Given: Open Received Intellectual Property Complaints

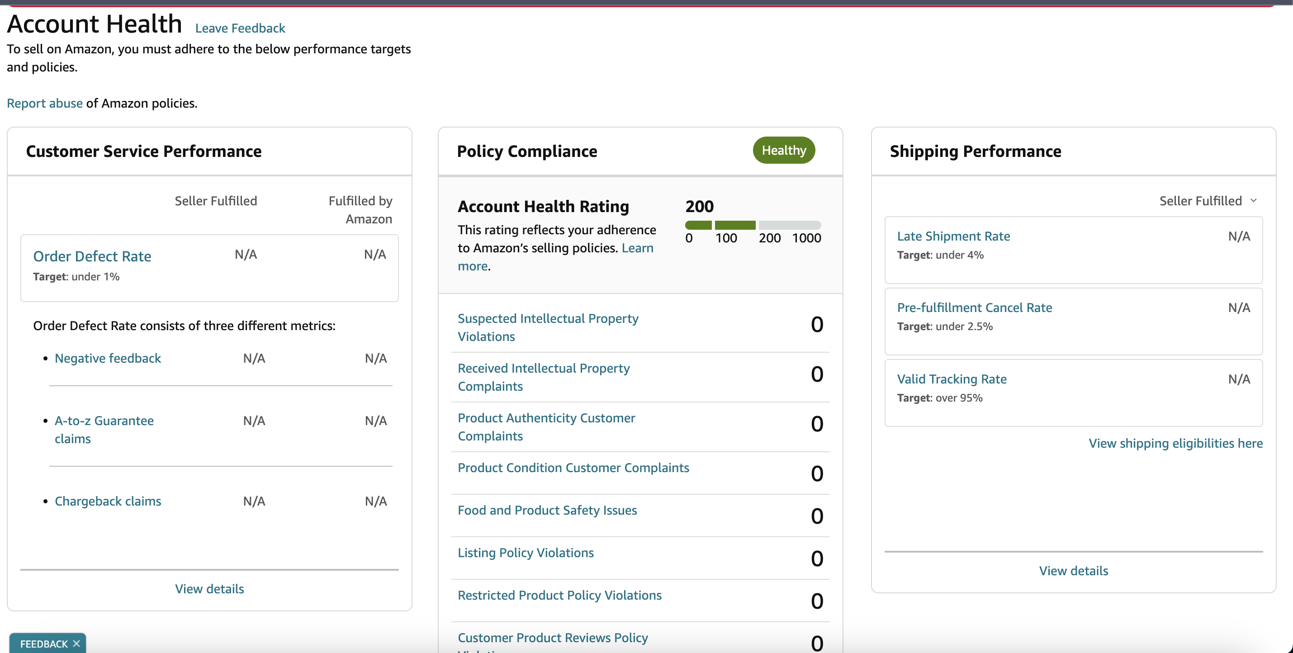Looking at the screenshot, I should click(x=543, y=377).
